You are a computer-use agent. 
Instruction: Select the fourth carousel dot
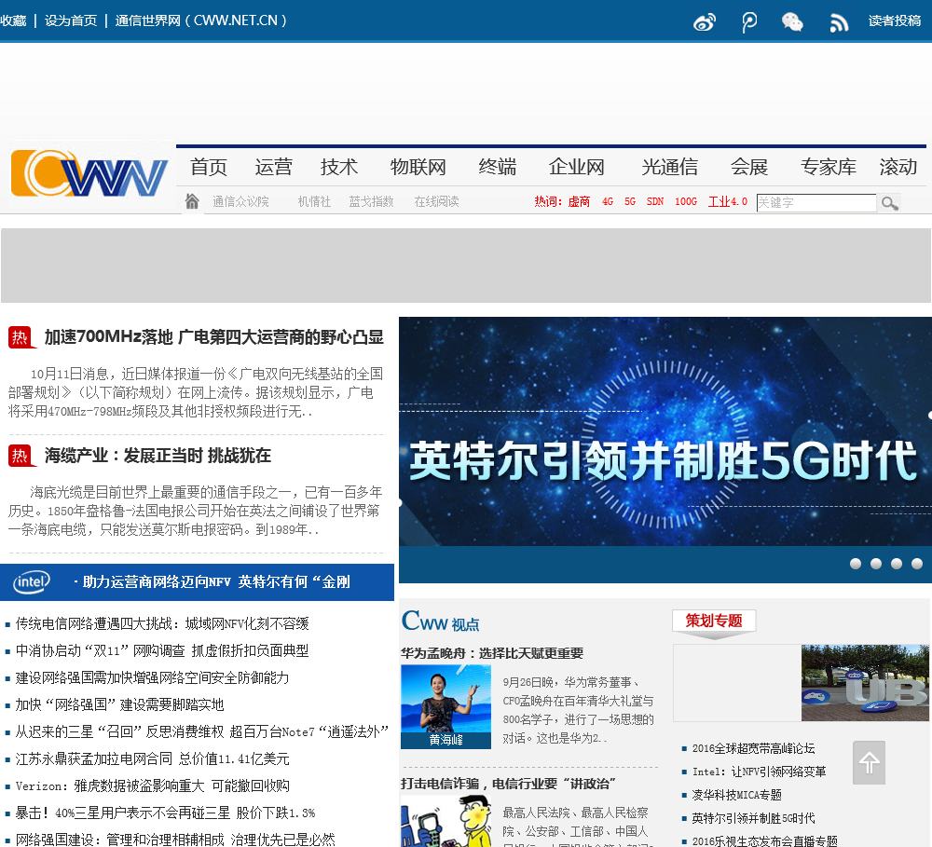[x=917, y=564]
